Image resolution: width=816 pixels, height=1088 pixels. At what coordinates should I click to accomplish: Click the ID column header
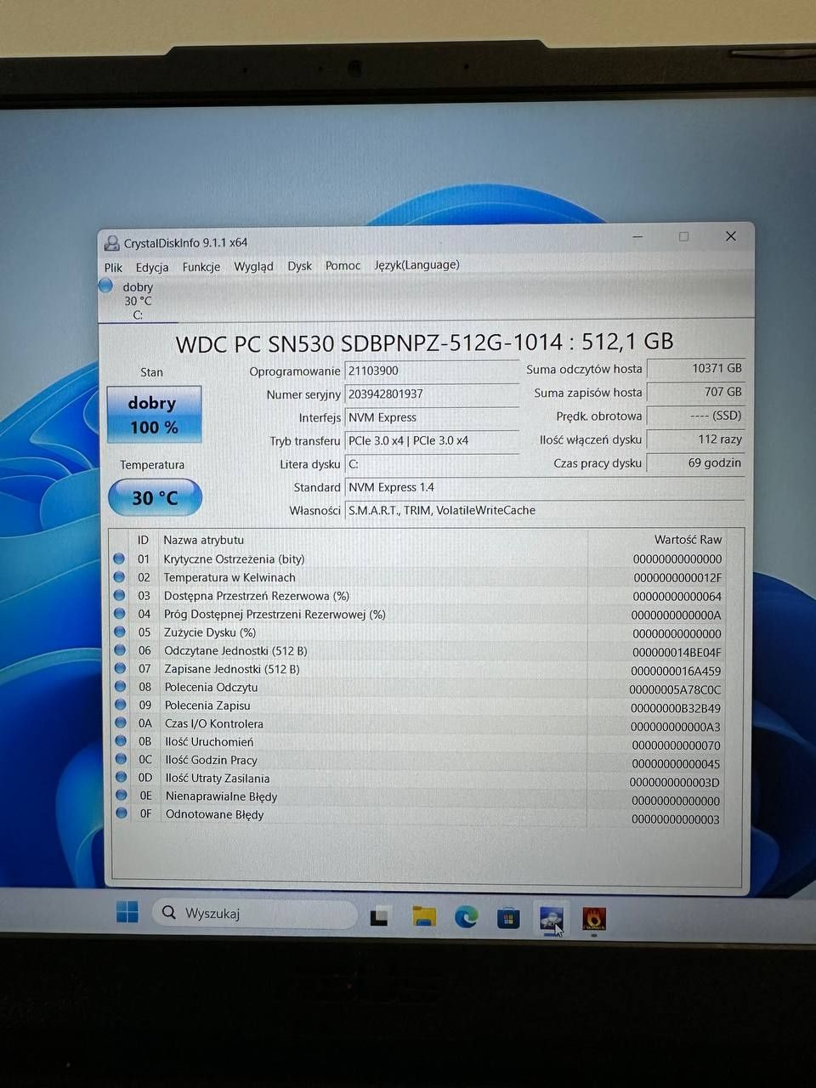tap(143, 540)
